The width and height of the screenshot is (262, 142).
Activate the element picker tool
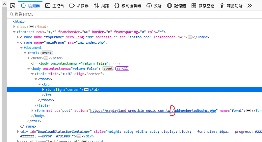pos(13,6)
